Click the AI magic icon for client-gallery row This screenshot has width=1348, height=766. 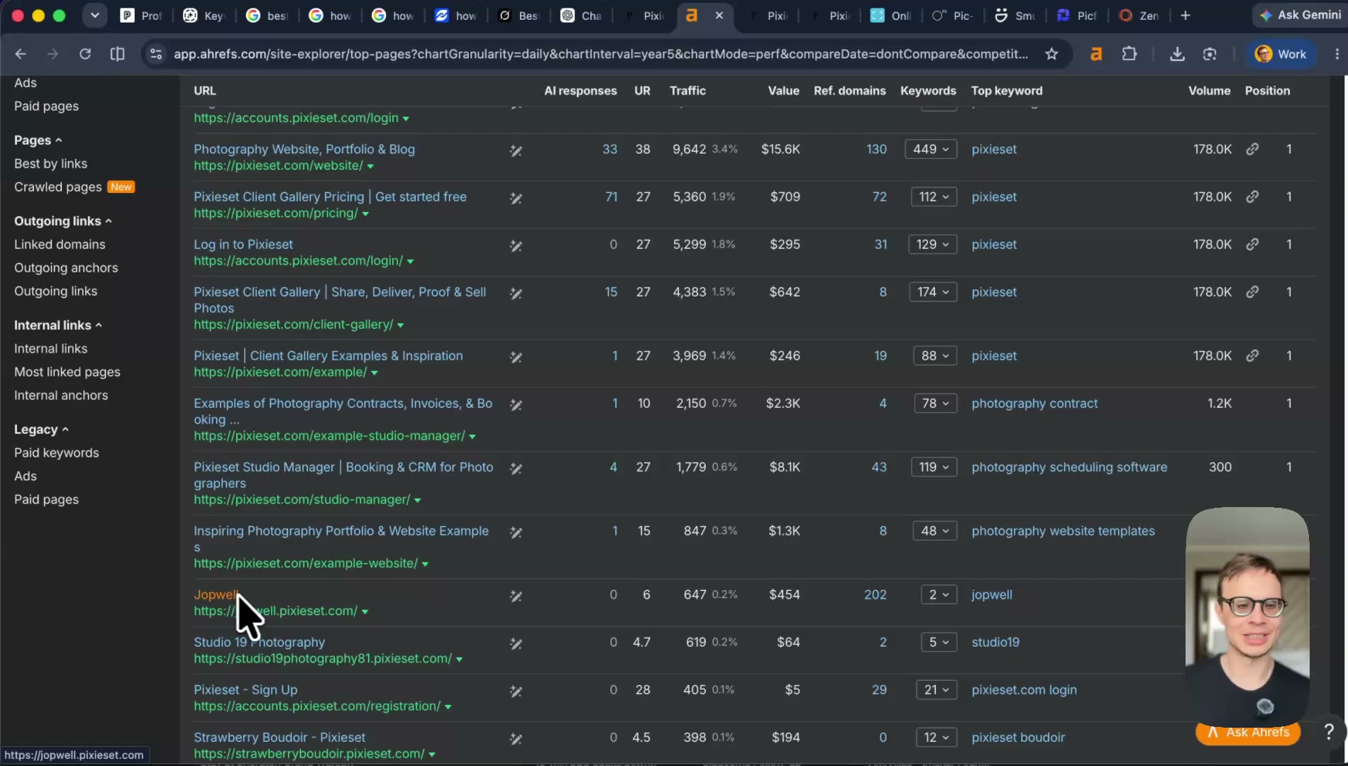[516, 293]
